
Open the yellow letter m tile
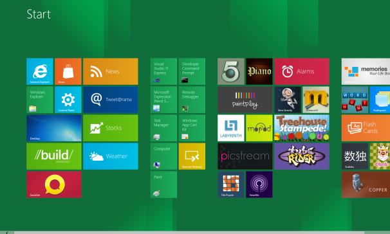tap(316, 100)
